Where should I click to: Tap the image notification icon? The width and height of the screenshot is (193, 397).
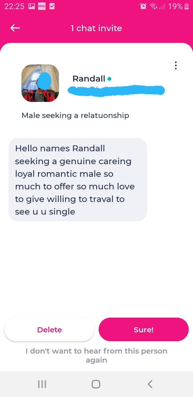pos(32,6)
